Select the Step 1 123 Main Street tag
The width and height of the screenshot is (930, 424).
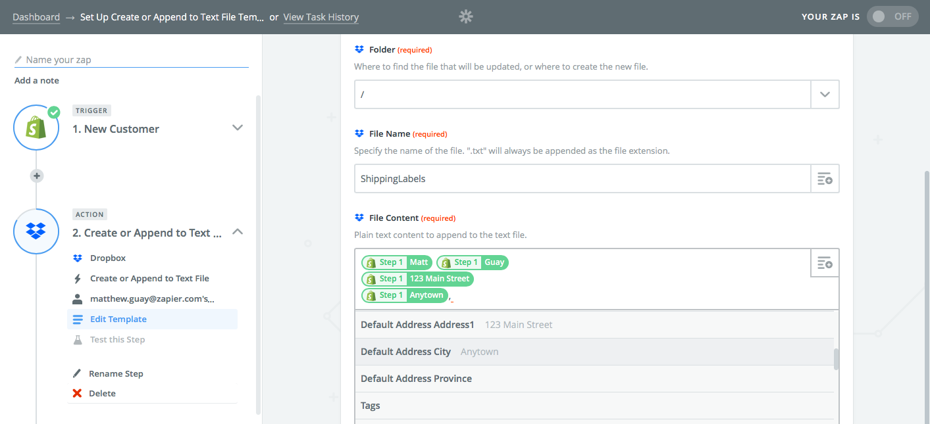click(x=417, y=279)
